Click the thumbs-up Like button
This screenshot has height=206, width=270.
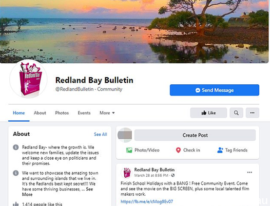tap(209, 113)
